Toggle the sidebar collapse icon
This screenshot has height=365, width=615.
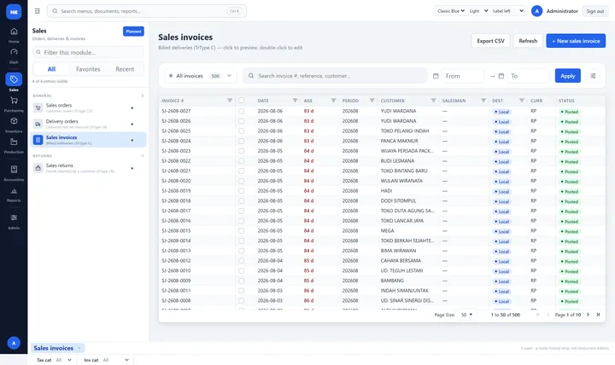38,11
